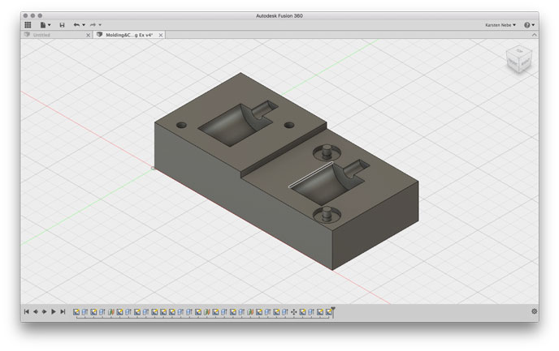Play the design timeline

pyautogui.click(x=54, y=311)
